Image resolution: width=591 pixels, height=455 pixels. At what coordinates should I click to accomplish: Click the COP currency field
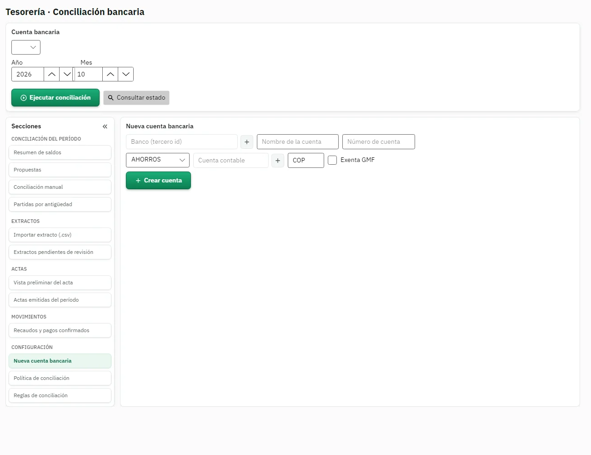click(306, 161)
